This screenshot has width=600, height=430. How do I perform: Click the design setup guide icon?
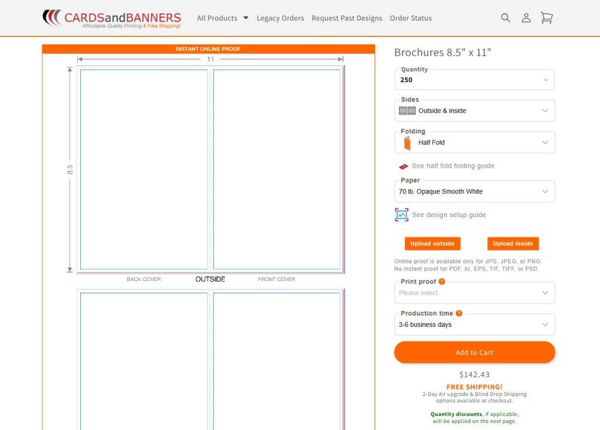tap(401, 215)
